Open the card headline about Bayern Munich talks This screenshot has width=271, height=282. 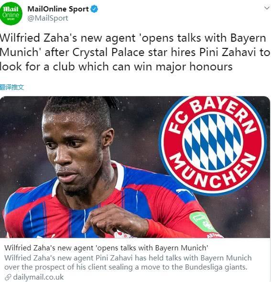[106, 248]
